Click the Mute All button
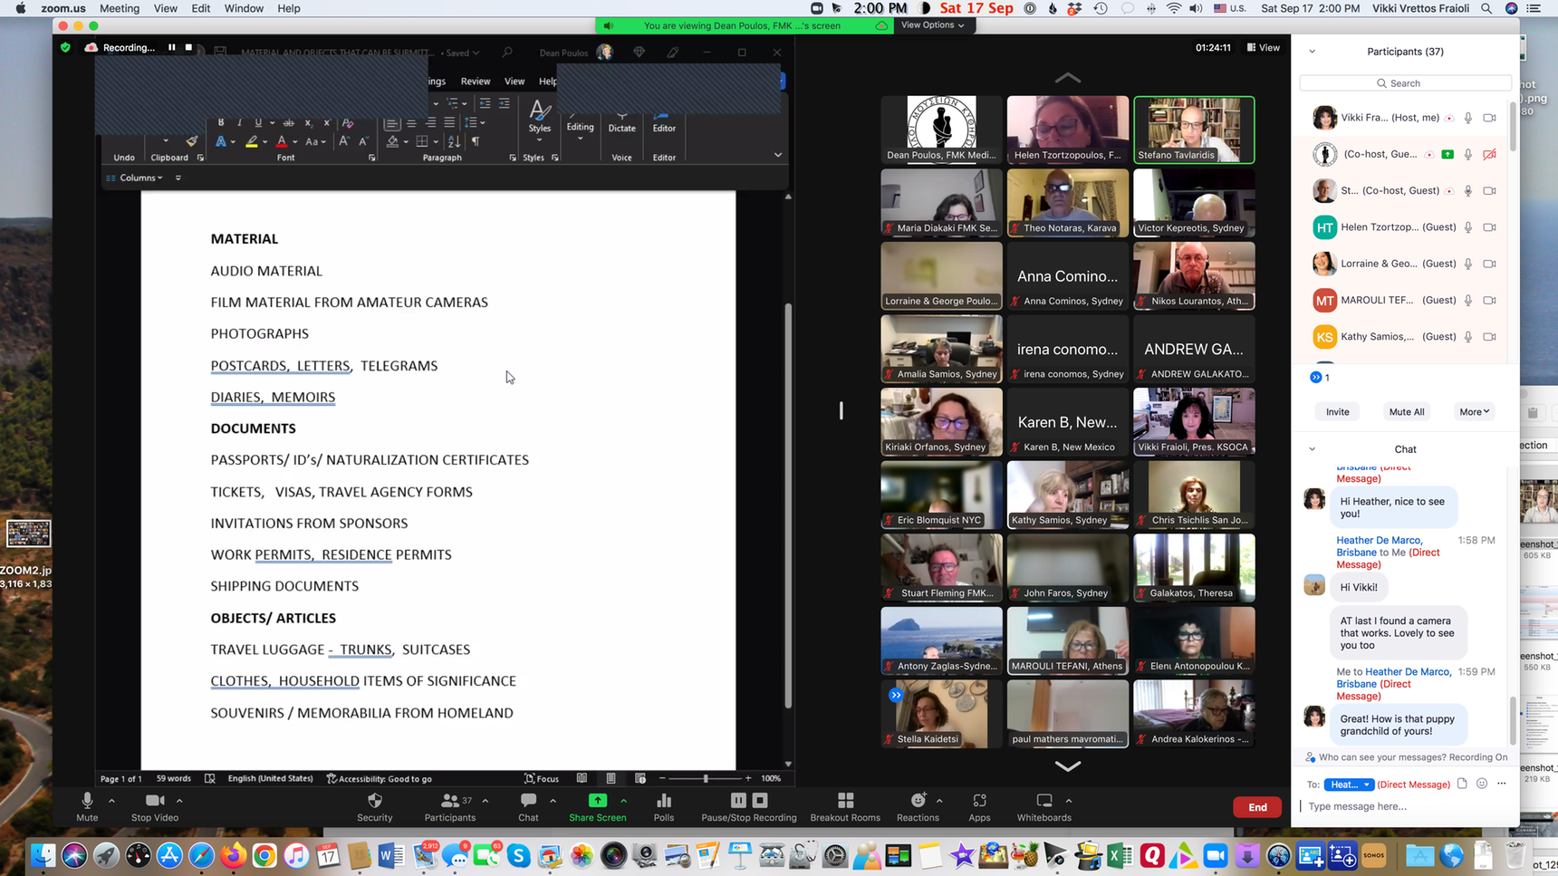The image size is (1558, 876). (x=1406, y=412)
